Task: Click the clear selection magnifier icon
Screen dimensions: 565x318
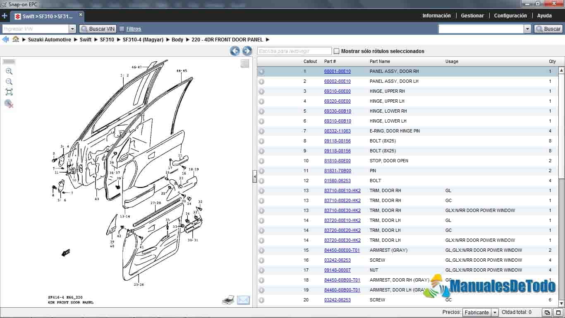Action: coord(9,104)
